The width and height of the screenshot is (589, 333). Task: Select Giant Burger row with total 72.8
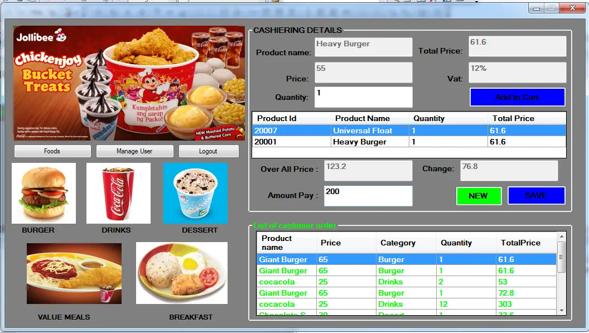[407, 293]
